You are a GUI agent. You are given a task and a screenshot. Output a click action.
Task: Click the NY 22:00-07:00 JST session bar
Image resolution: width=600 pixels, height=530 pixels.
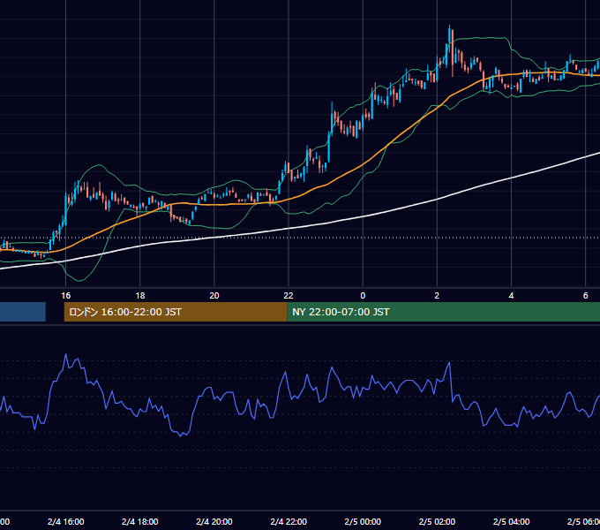(x=443, y=312)
